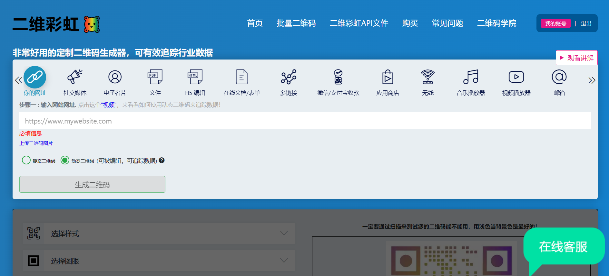Pick the 应用商店 app store icon
This screenshot has height=276, width=609.
[x=388, y=77]
